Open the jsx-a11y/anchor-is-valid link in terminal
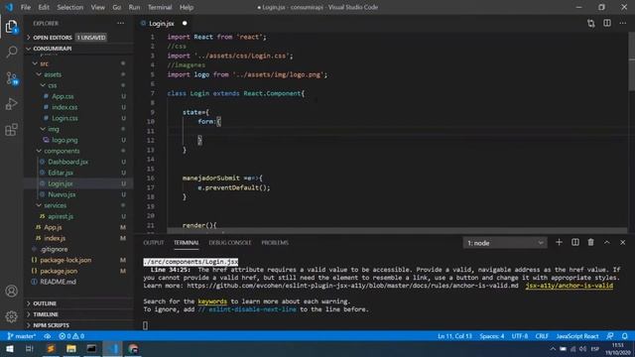635x357 pixels. 569,286
